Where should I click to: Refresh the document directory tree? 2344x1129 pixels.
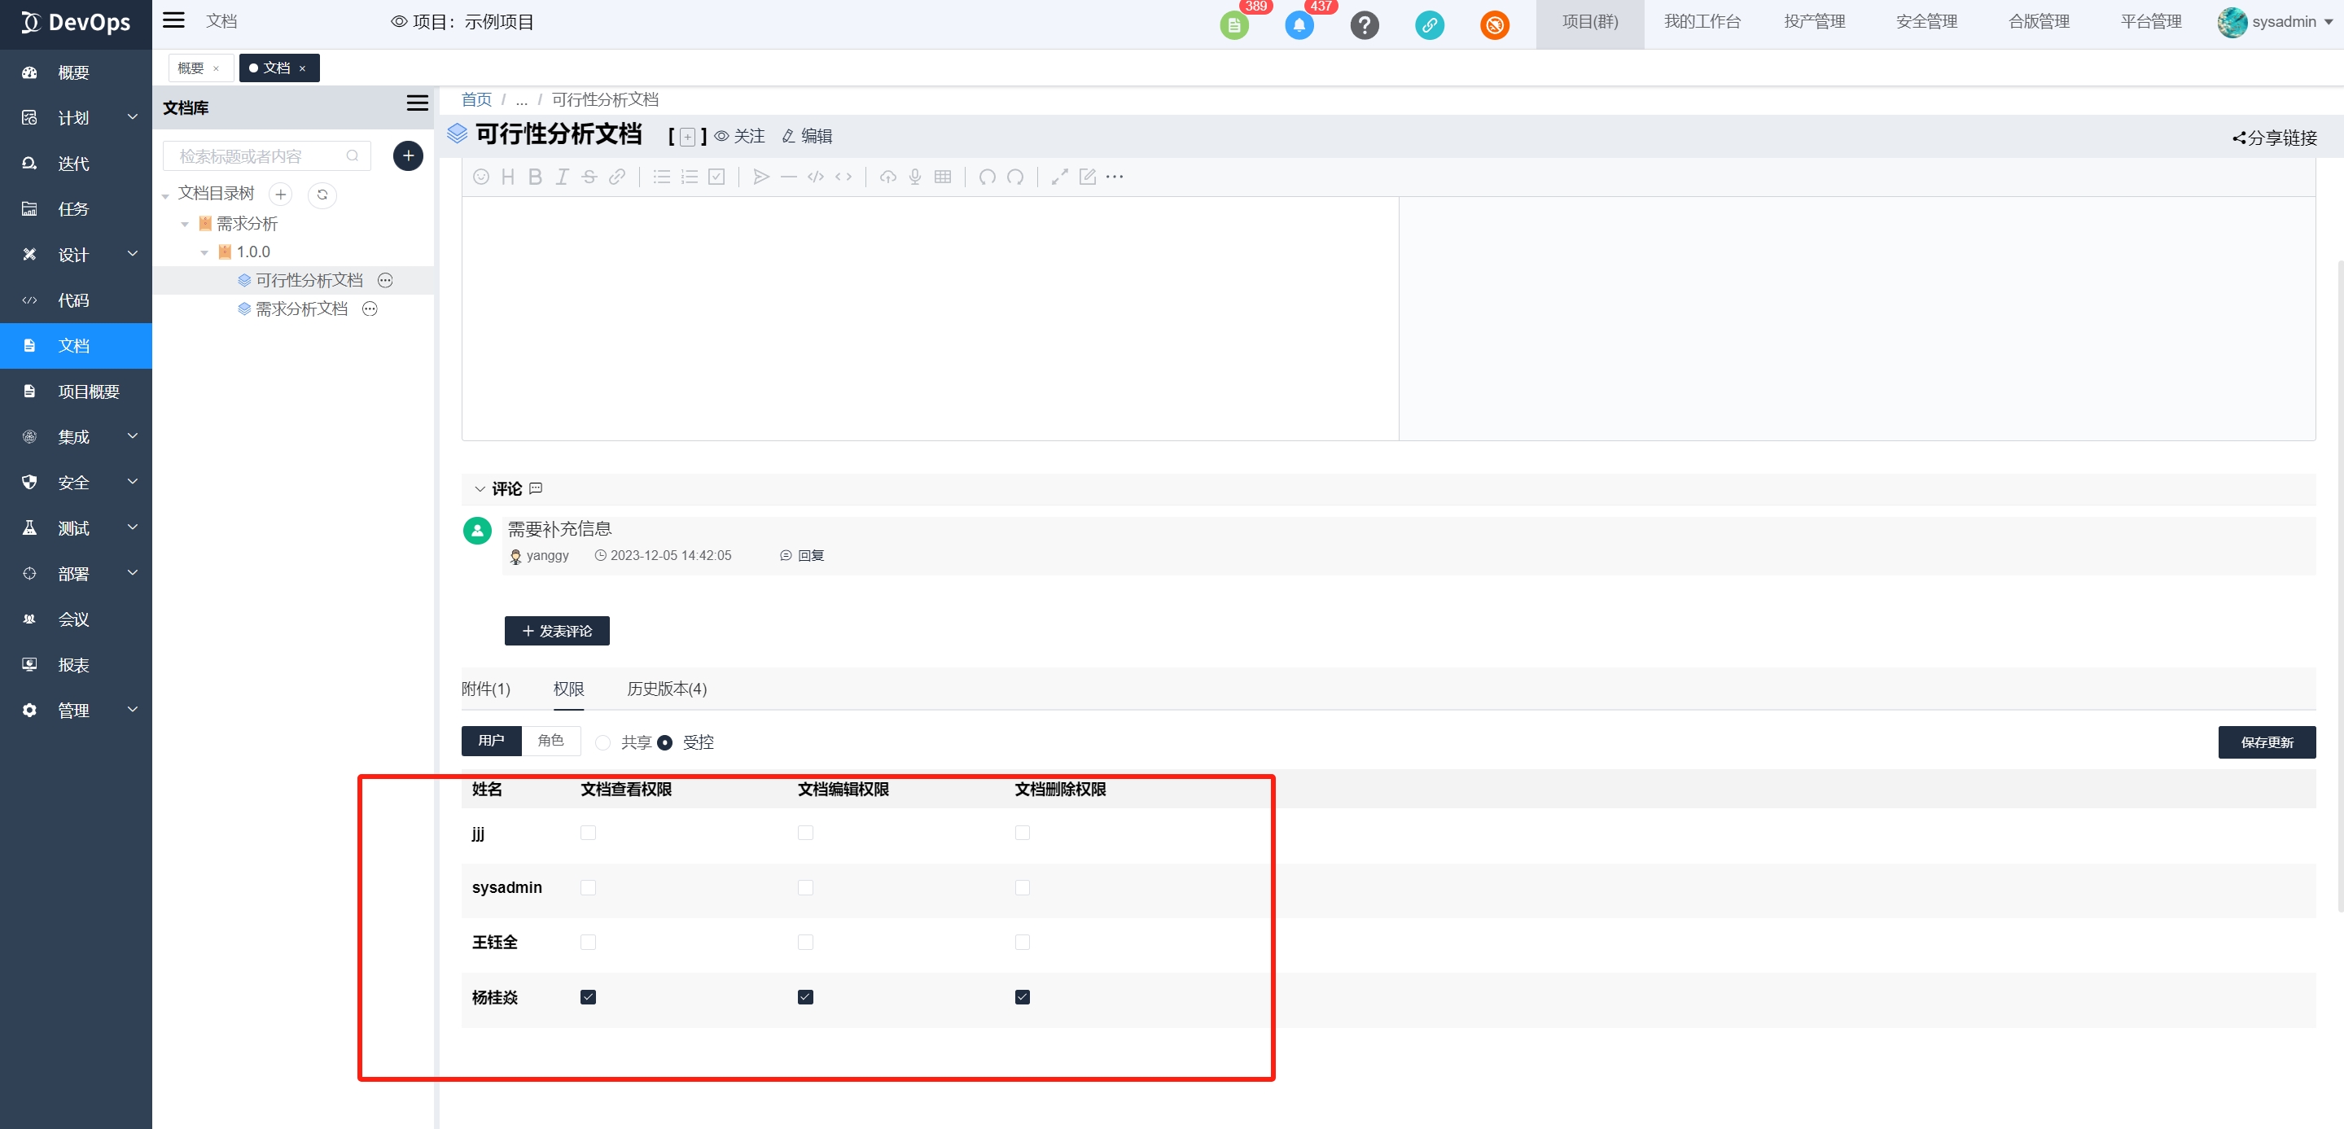(x=322, y=195)
